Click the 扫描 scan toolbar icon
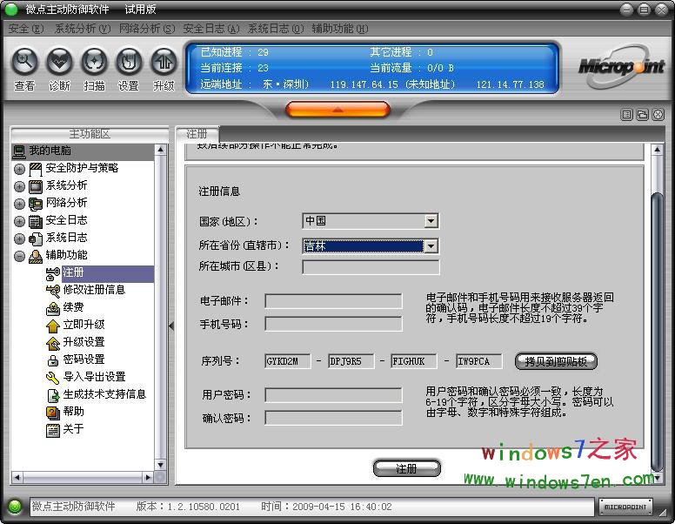The image size is (675, 524). (94, 63)
